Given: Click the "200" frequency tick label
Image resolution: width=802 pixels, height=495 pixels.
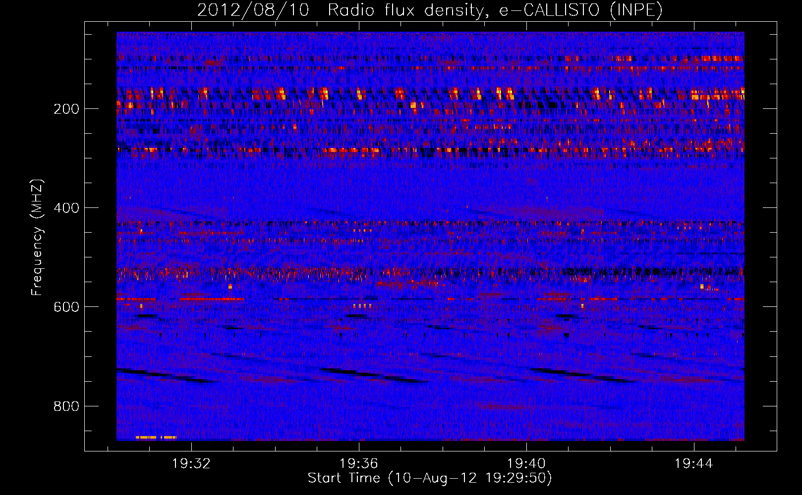Looking at the screenshot, I should coord(66,109).
